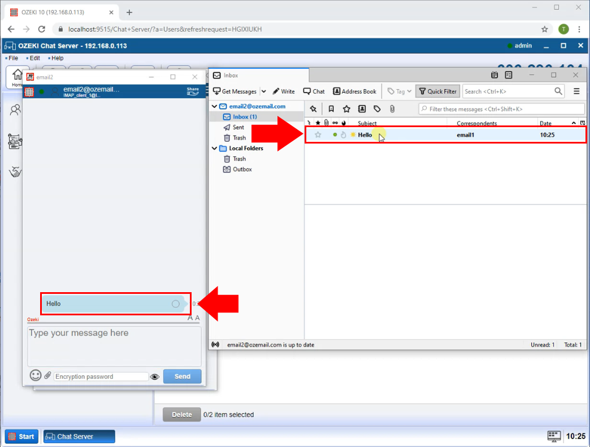590x447 pixels.
Task: Click the Share icon in the email2 chat window
Action: pos(193,90)
